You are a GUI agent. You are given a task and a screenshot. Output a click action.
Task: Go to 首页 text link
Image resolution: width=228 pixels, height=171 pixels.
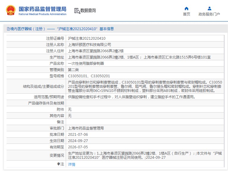[186, 14]
